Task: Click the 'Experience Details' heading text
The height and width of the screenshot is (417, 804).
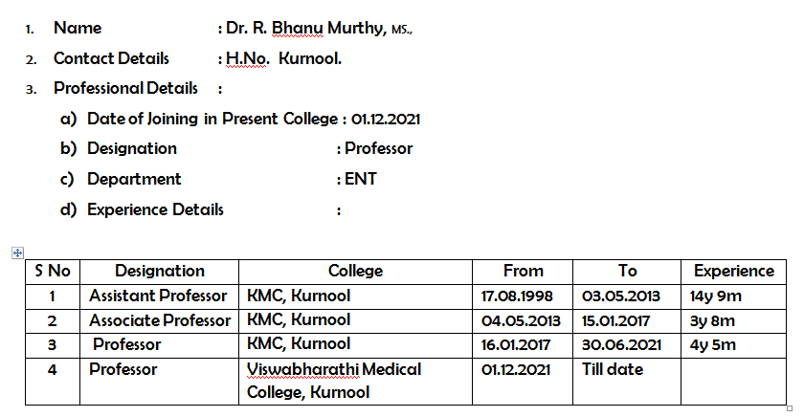Action: pos(155,209)
